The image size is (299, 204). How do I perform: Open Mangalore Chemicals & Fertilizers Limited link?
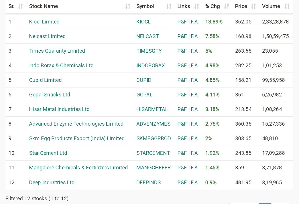[78, 168]
